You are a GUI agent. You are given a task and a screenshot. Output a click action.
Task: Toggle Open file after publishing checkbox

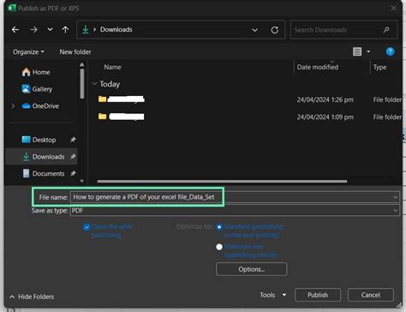point(87,227)
